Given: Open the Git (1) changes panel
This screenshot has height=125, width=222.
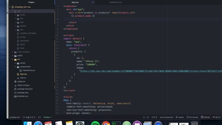Looking at the screenshot, I should point(216,117).
